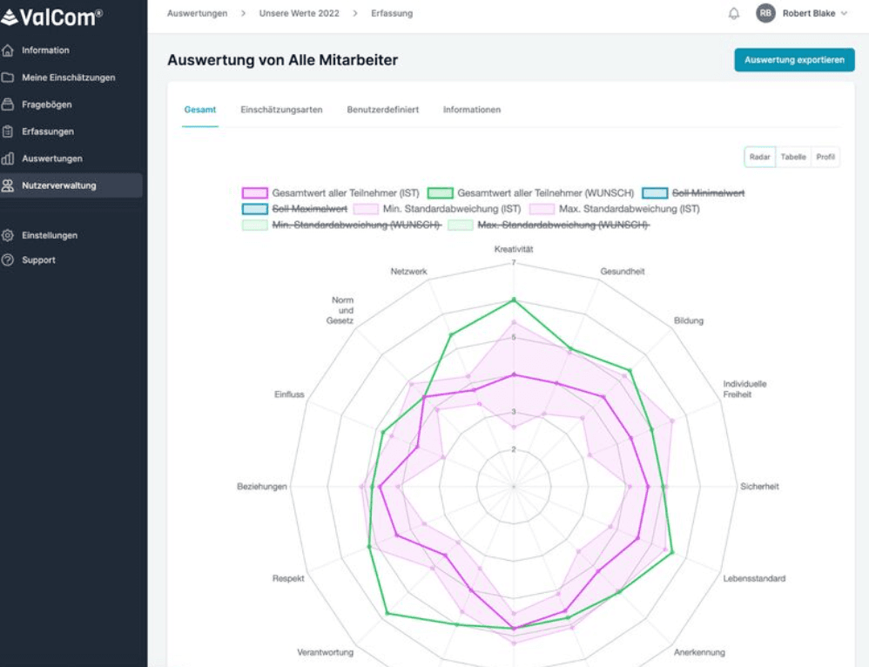Open notifications with the bell icon

click(x=734, y=13)
